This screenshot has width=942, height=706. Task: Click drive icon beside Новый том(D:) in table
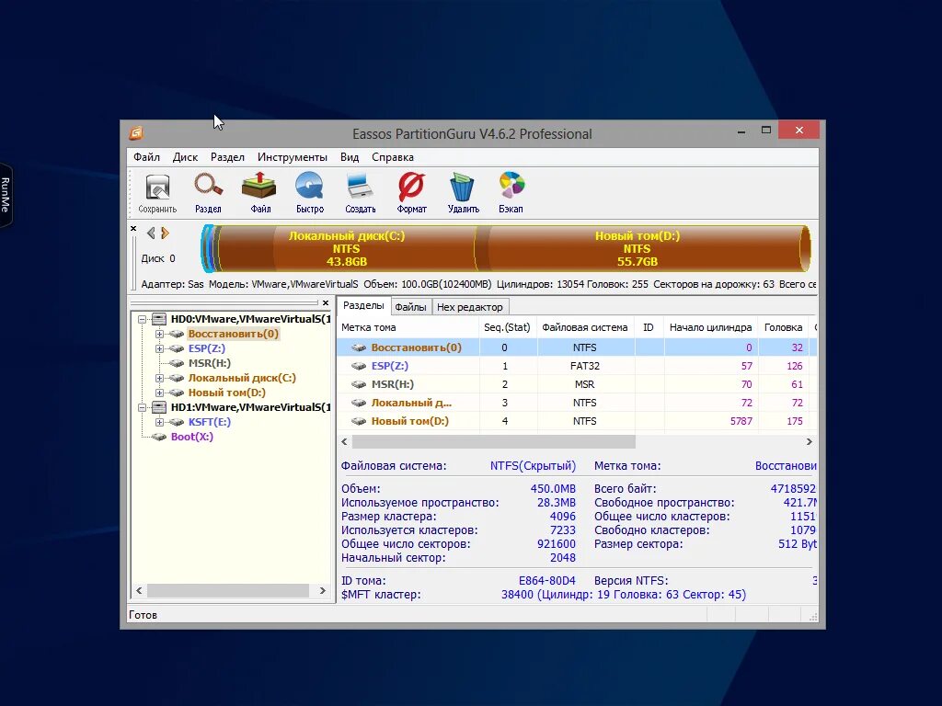(359, 421)
